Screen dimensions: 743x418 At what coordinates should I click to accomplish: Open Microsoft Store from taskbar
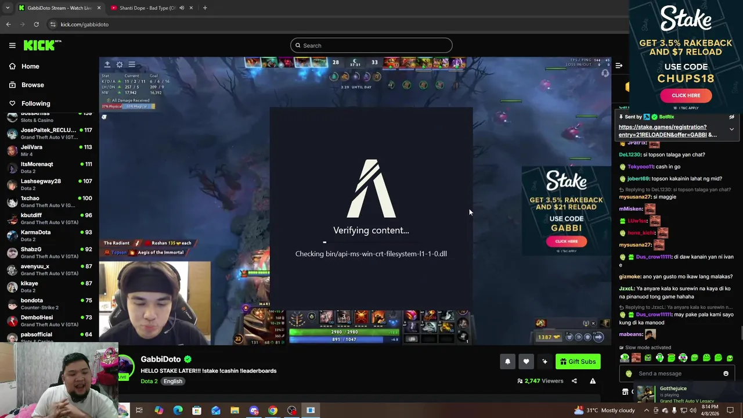click(x=197, y=410)
